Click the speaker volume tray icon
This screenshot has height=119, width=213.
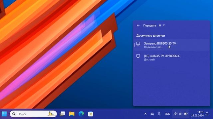pyautogui.click(x=180, y=114)
